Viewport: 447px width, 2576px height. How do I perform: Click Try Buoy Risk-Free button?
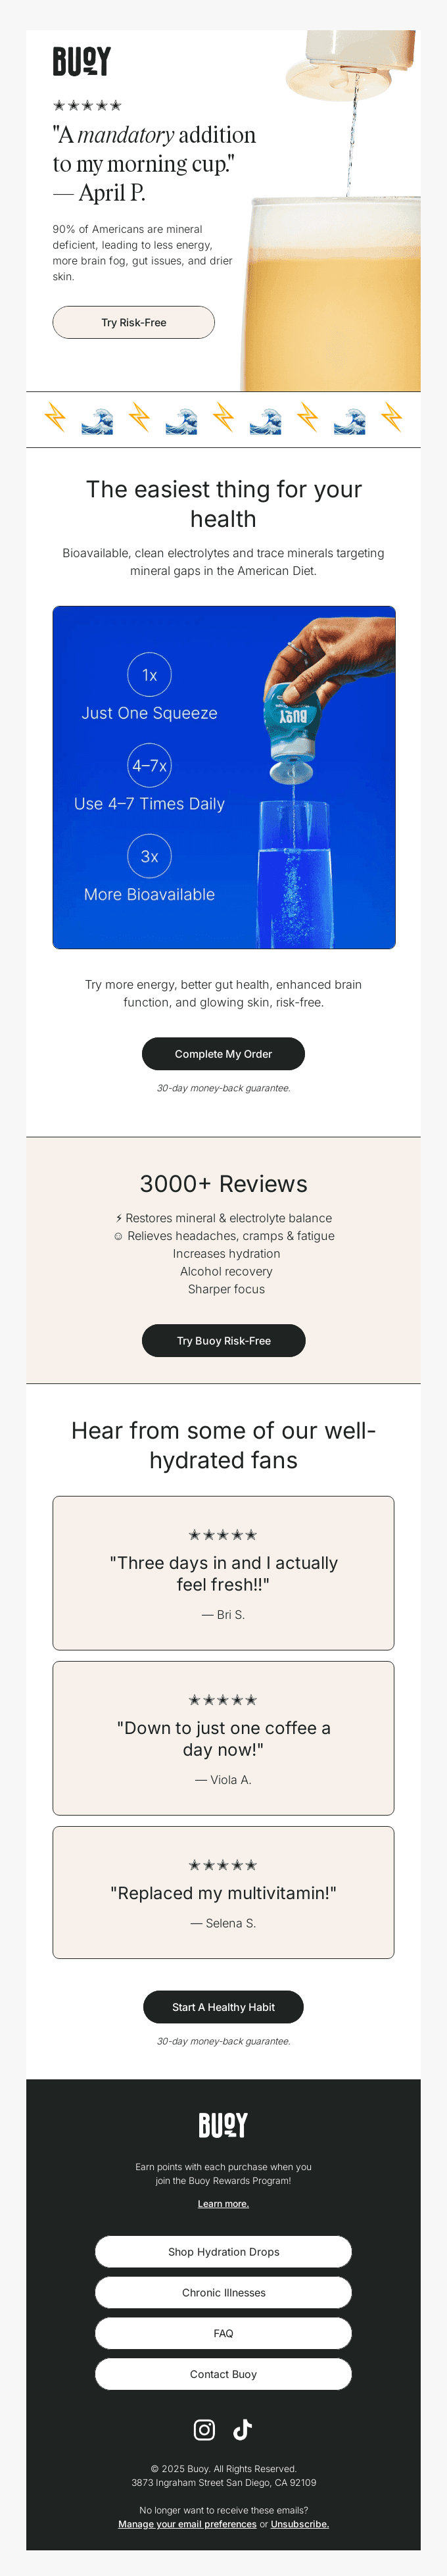tap(223, 1340)
